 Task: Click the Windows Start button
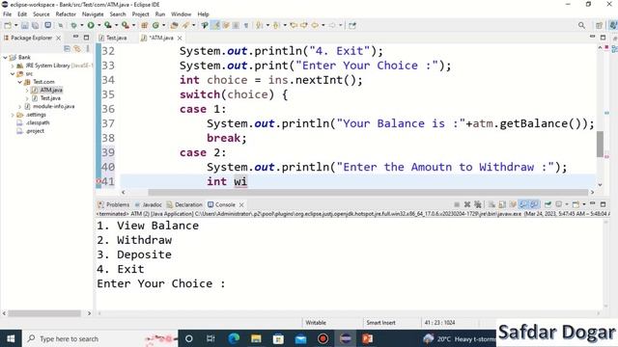[11, 338]
